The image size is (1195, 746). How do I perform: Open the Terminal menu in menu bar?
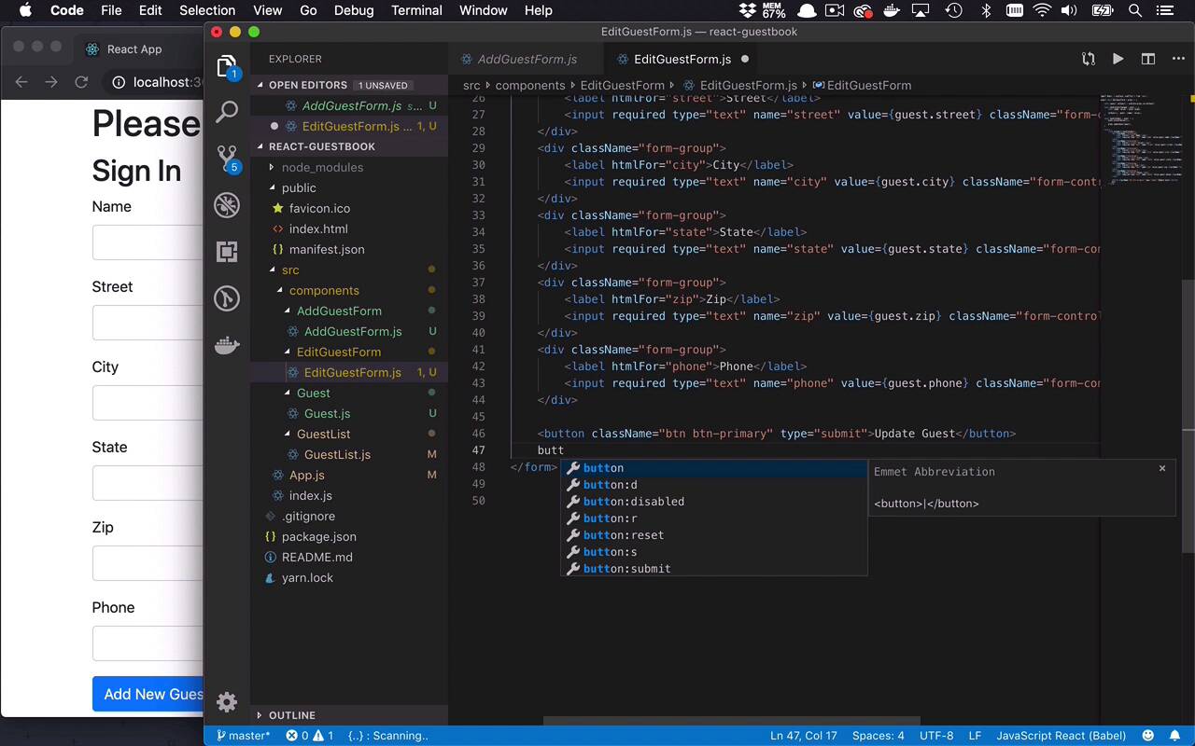click(x=416, y=10)
